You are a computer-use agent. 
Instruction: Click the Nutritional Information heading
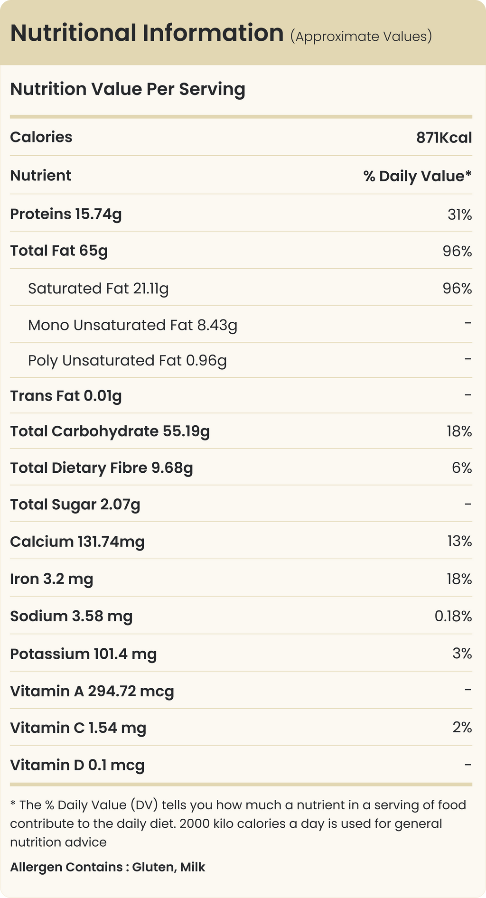tap(147, 33)
